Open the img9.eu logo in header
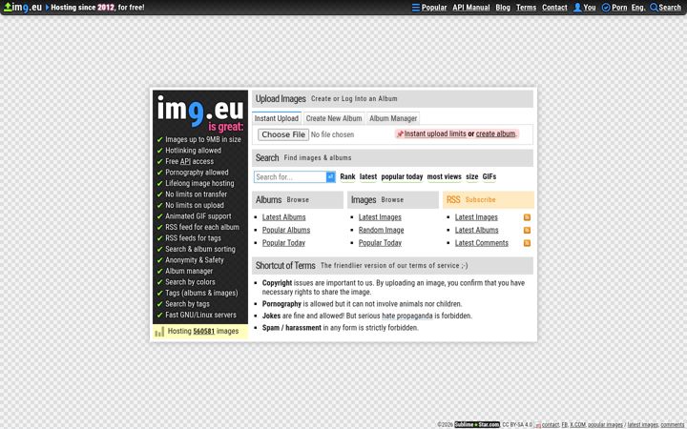The height and width of the screenshot is (429, 687). click(23, 7)
